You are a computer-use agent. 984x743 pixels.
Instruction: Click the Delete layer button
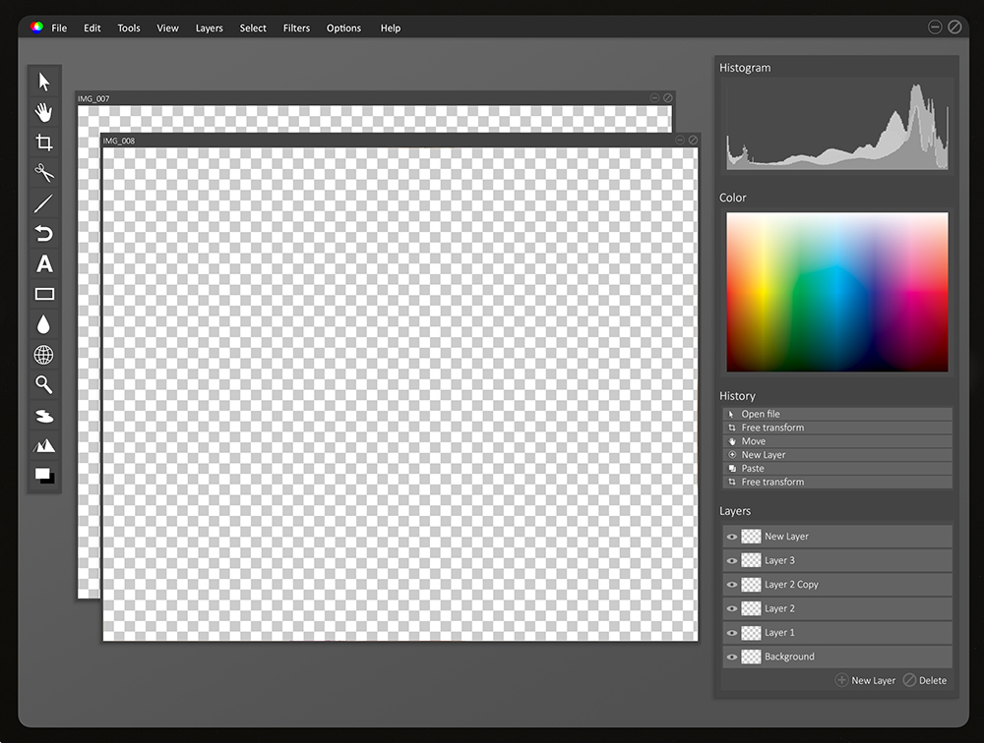(925, 680)
